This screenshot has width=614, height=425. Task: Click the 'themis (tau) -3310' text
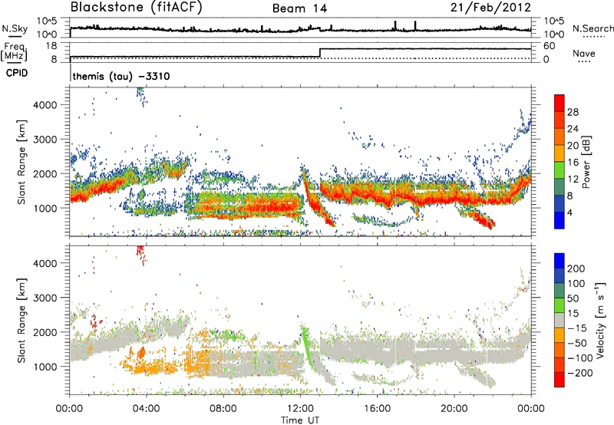tap(121, 76)
